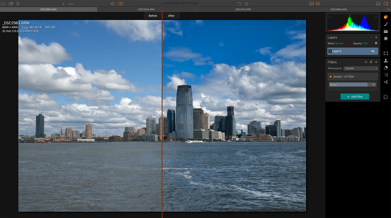
Task: Select the Radial Mask tool
Action: click(386, 39)
